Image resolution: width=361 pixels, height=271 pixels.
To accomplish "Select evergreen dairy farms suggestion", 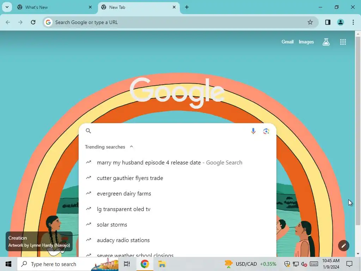I will click(177, 194).
